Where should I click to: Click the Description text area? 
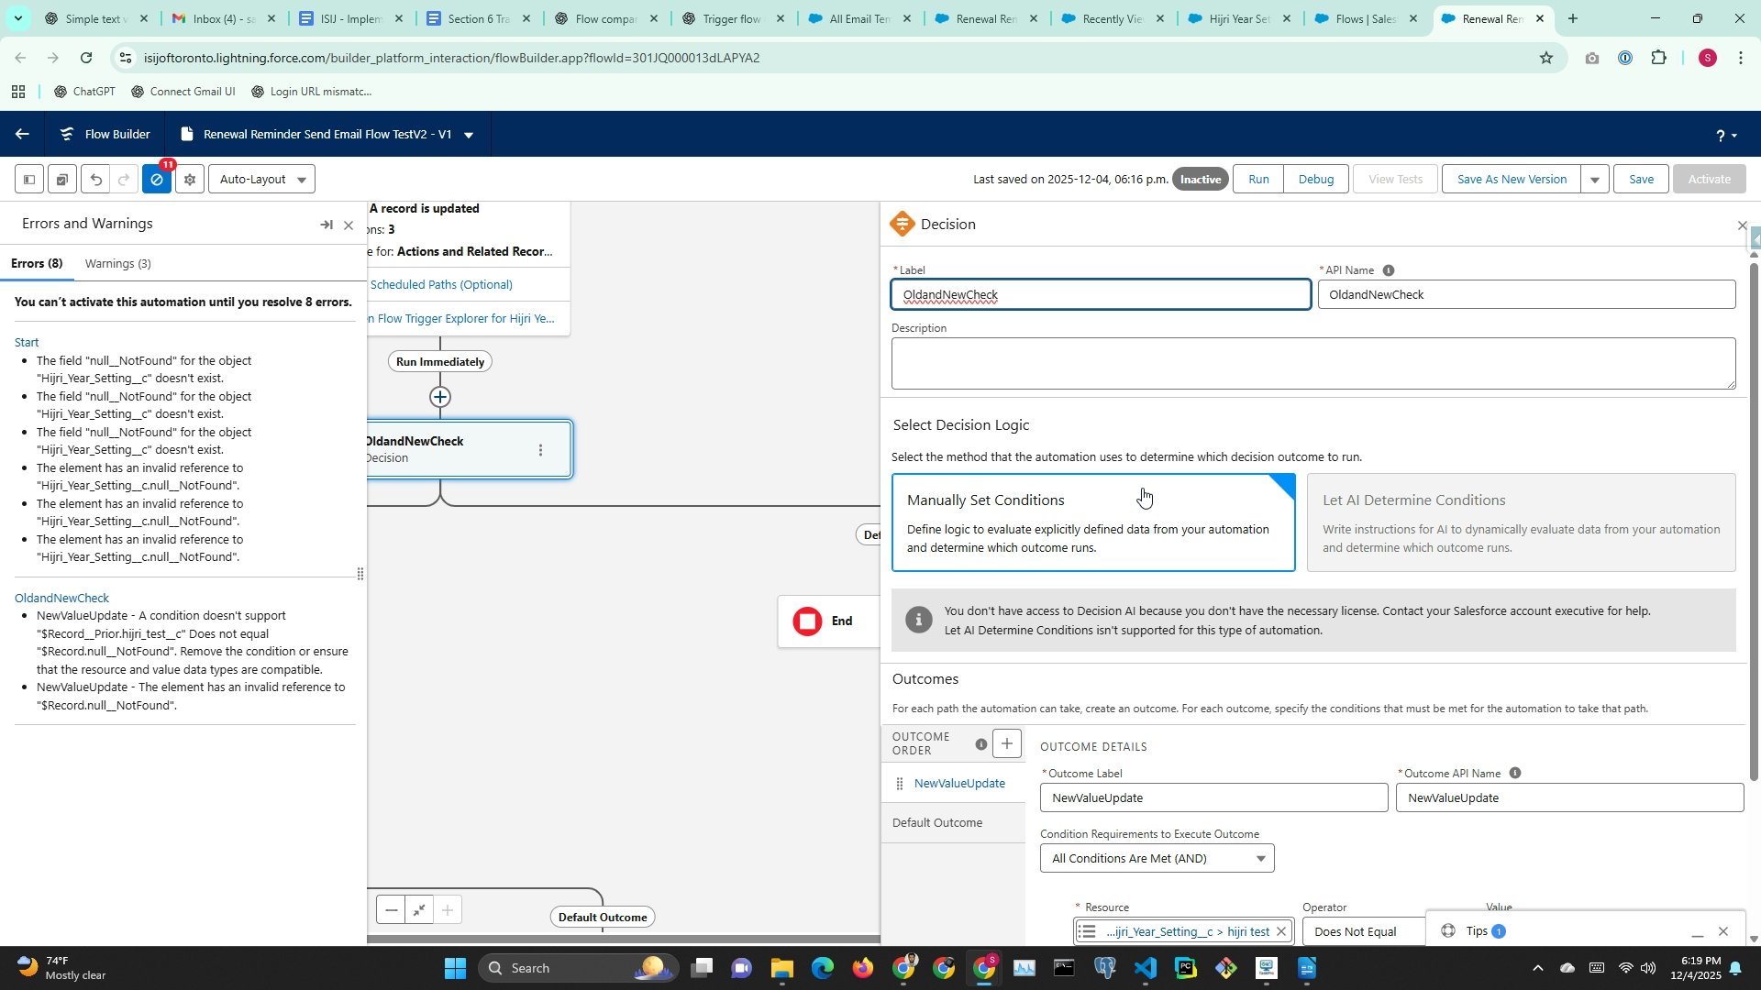point(1312,363)
